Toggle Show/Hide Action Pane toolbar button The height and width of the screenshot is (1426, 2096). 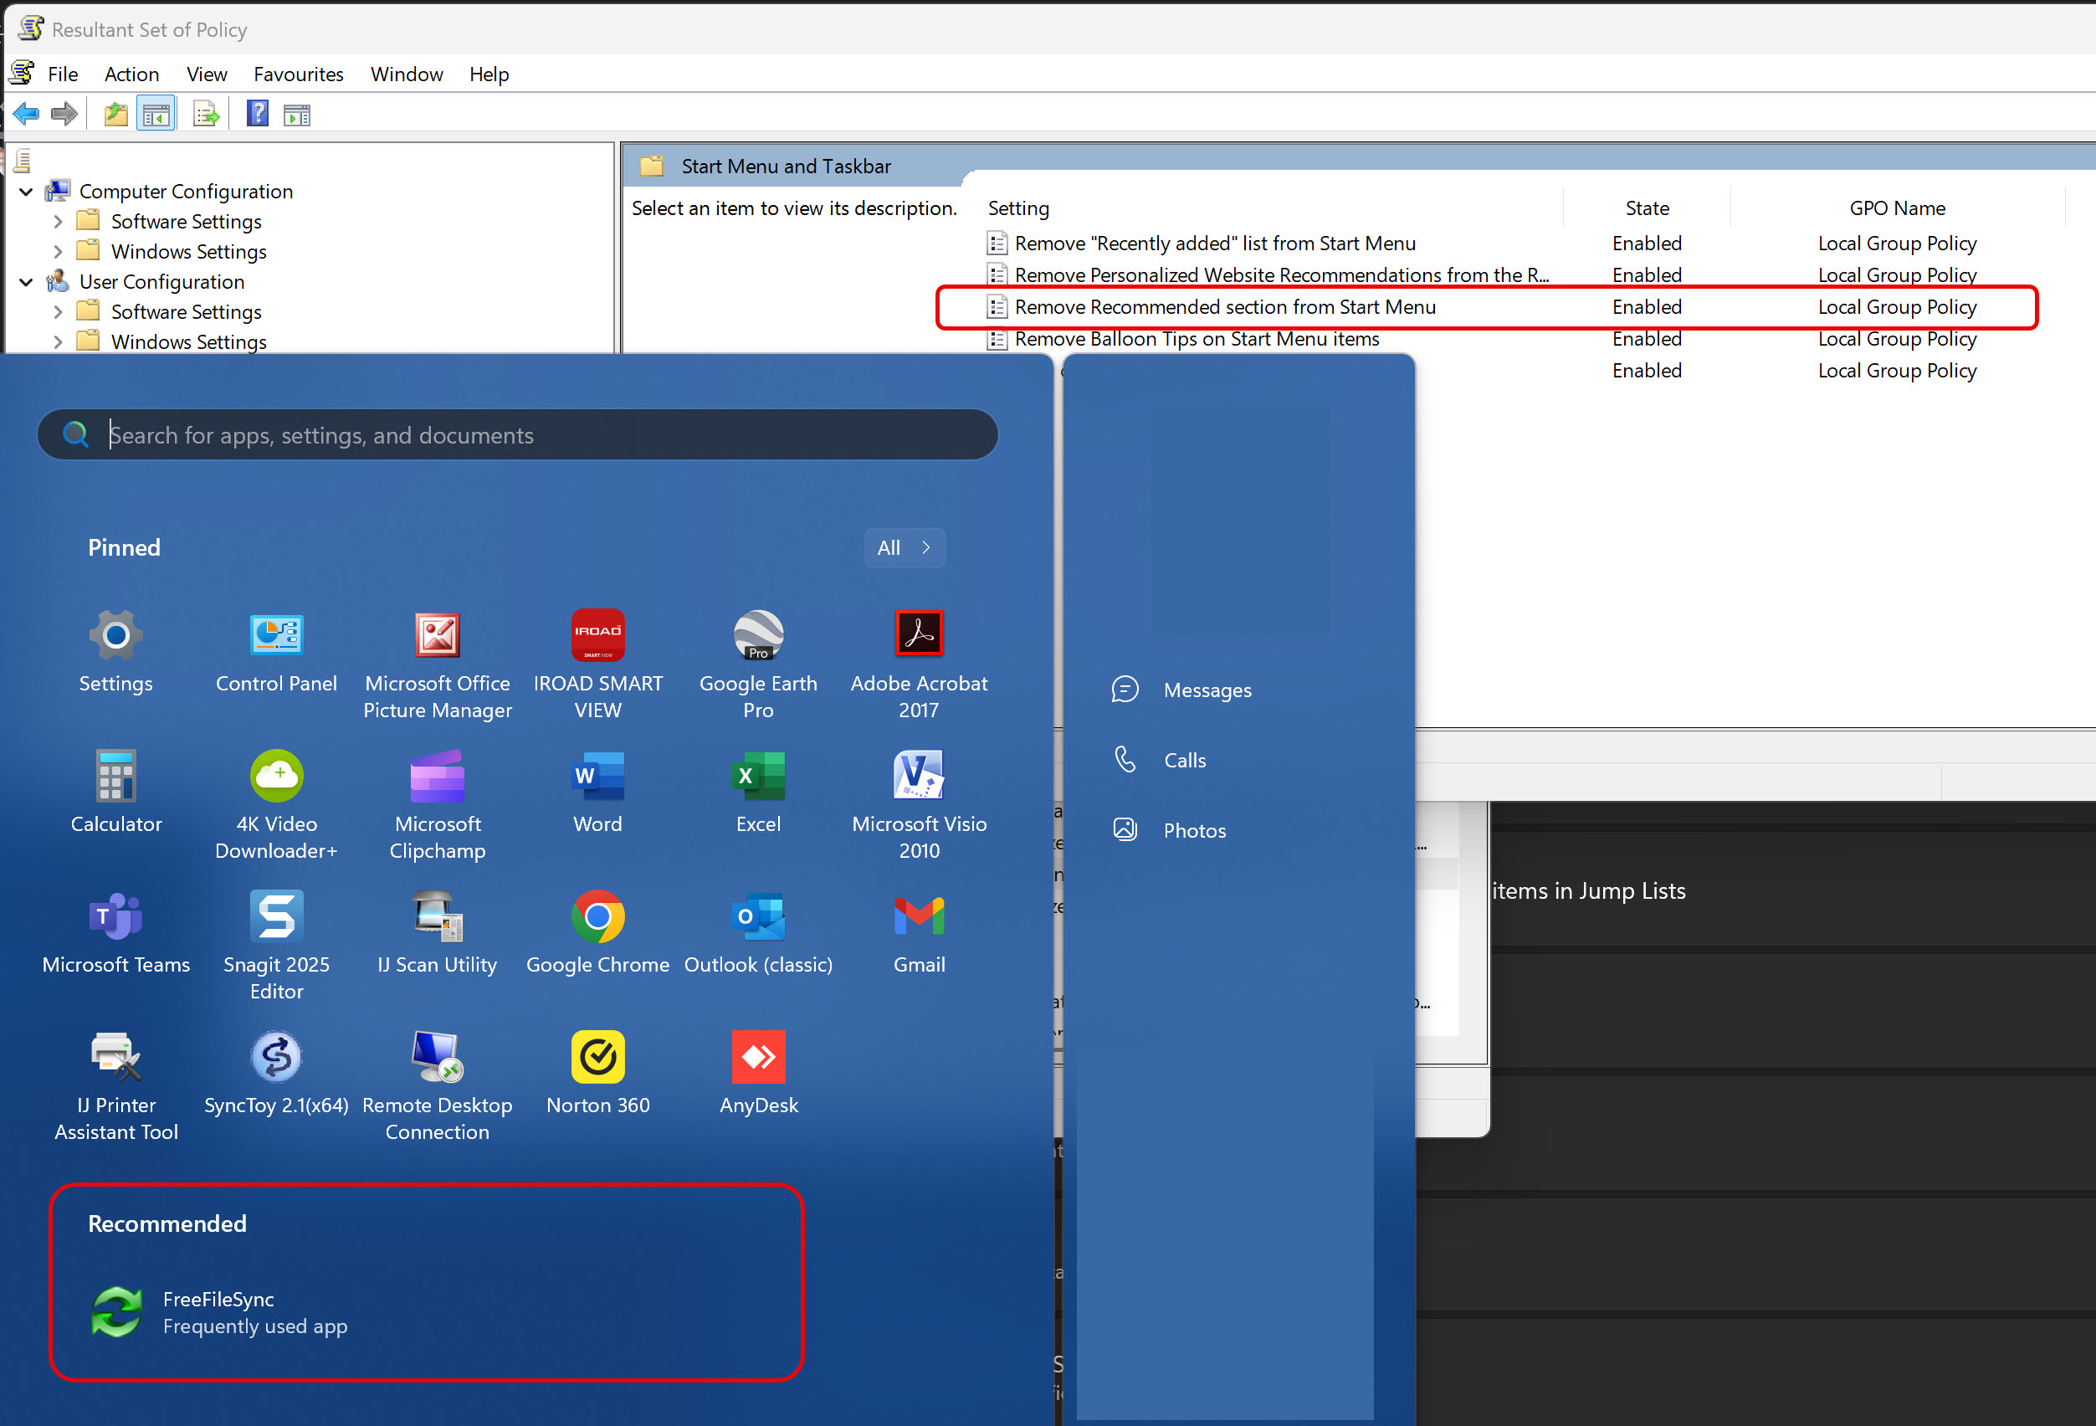(x=297, y=115)
